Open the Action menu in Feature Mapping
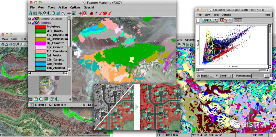 pyautogui.click(x=62, y=8)
